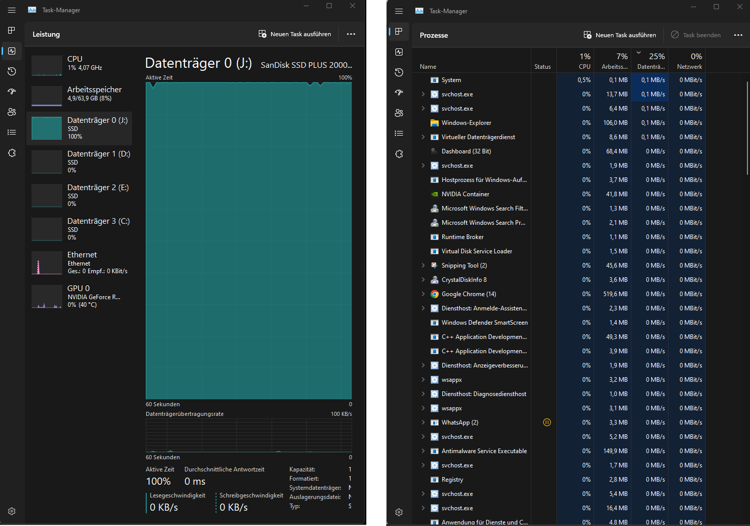The image size is (750, 526).
Task: Open hamburger navigation menu in left Task-Manager window
Action: click(x=12, y=10)
